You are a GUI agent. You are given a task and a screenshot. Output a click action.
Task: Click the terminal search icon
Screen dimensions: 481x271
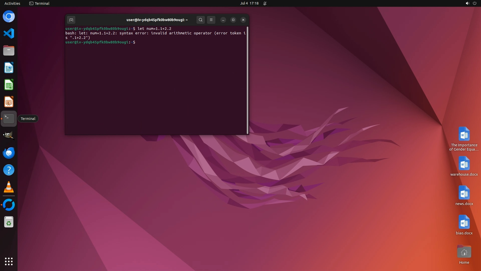(x=200, y=20)
